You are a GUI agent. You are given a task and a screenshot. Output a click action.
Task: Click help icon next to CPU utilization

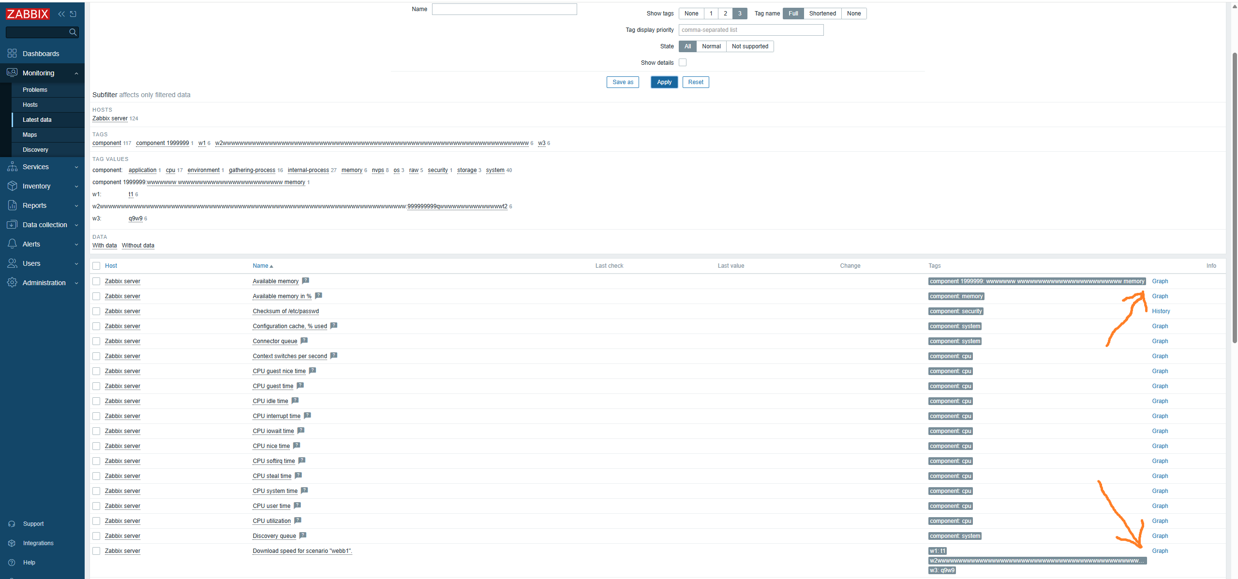(298, 521)
